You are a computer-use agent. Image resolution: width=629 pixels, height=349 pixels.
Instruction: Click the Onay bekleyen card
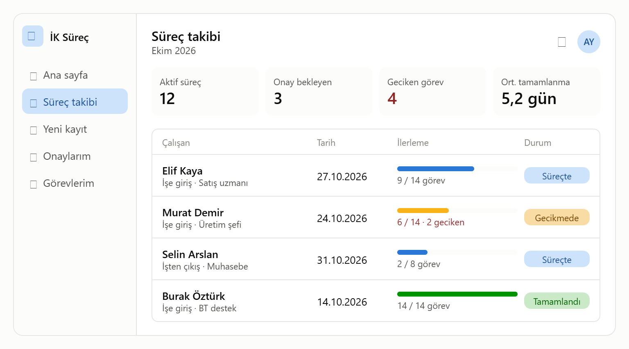(319, 91)
